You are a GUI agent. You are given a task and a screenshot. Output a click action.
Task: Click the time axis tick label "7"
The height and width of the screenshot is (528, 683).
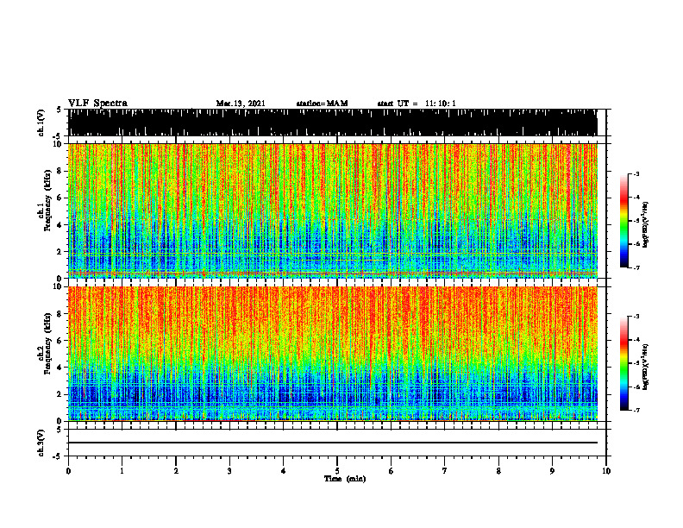[x=445, y=471]
